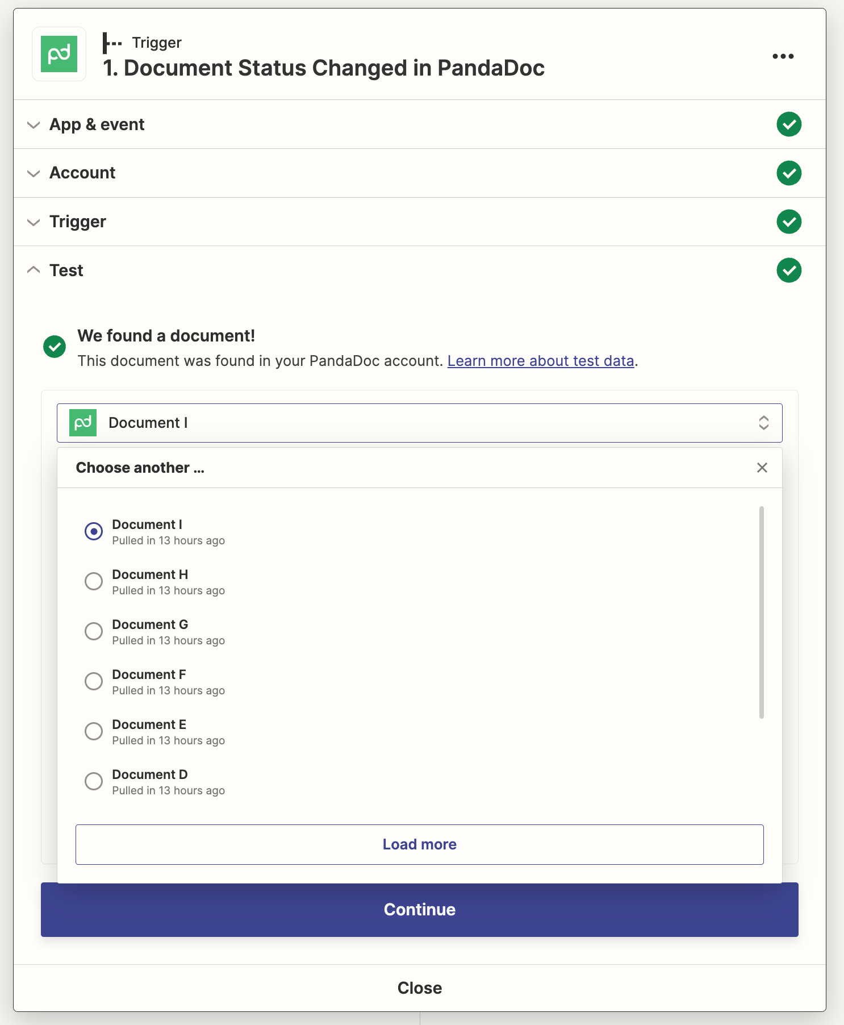The height and width of the screenshot is (1025, 844).
Task: Click the green checkmark on App & event
Action: (x=789, y=124)
